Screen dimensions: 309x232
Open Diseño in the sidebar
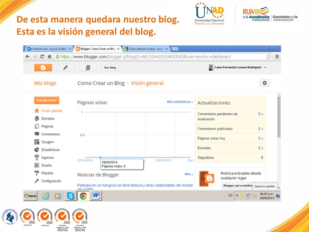[x=46, y=165]
